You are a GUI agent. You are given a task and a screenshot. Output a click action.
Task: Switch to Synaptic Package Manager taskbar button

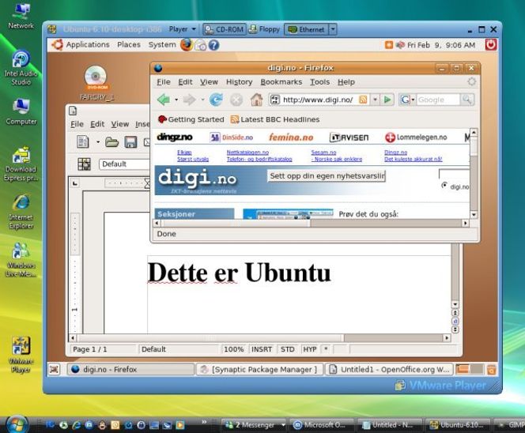point(259,370)
